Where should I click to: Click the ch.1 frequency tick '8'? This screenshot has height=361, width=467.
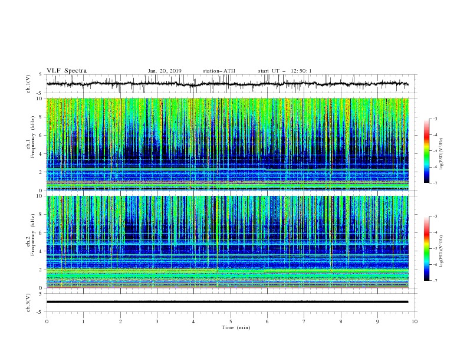[x=41, y=117]
